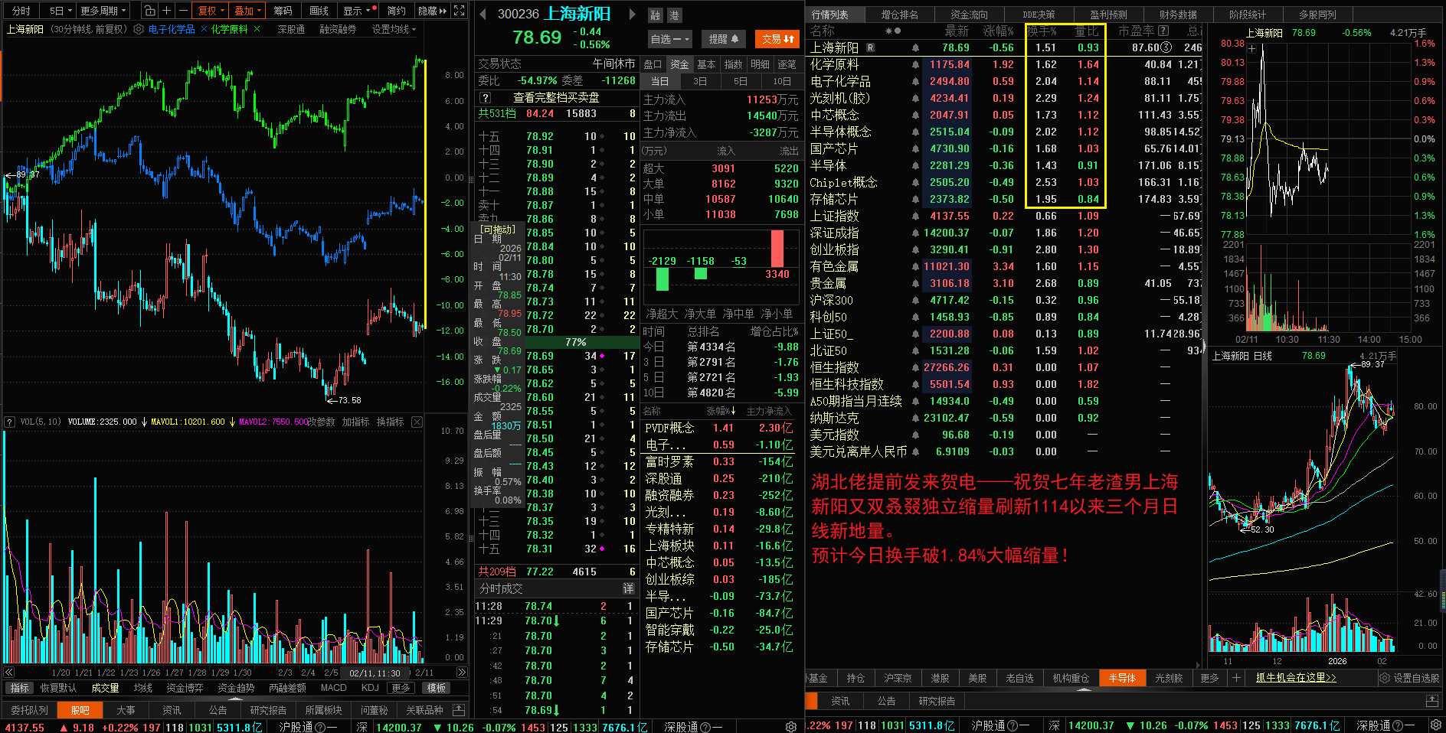Viewport: 1446px width, 733px height.
Task: Open the 自选 watchlist dropdown
Action: tap(670, 39)
